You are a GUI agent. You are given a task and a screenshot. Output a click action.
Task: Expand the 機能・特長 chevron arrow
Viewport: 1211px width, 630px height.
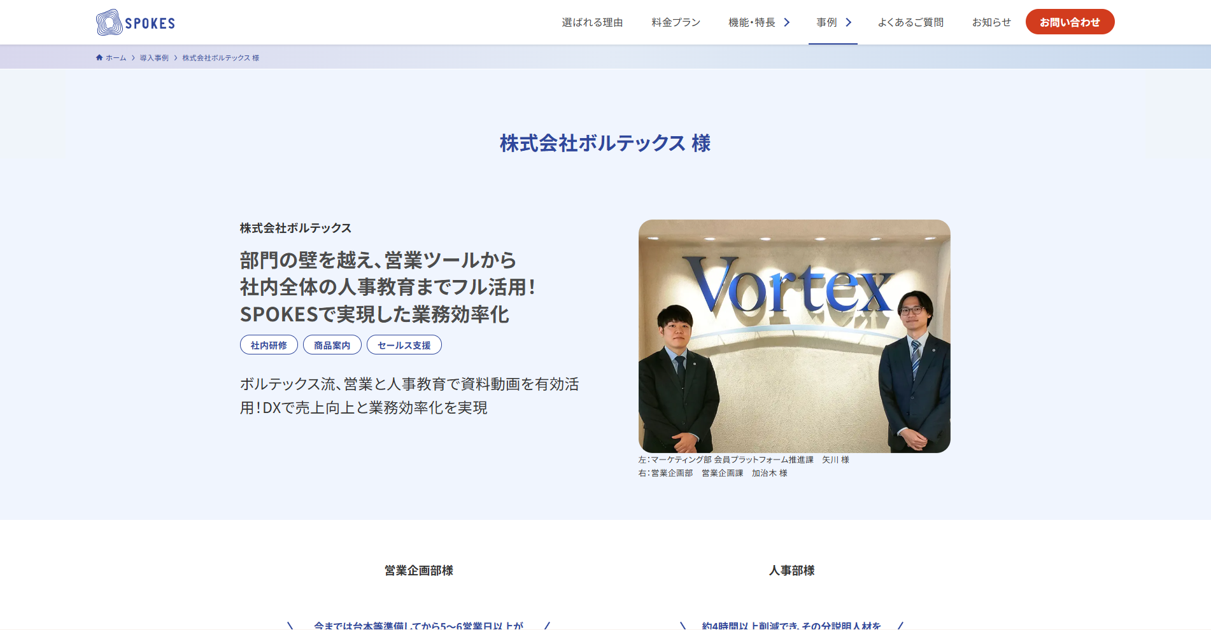click(x=787, y=22)
